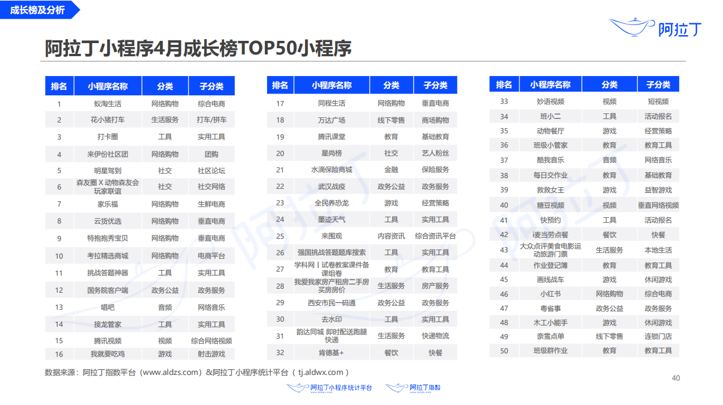The height and width of the screenshot is (405, 723).
Task: Select the 同程生活 name cell
Action: 332,103
